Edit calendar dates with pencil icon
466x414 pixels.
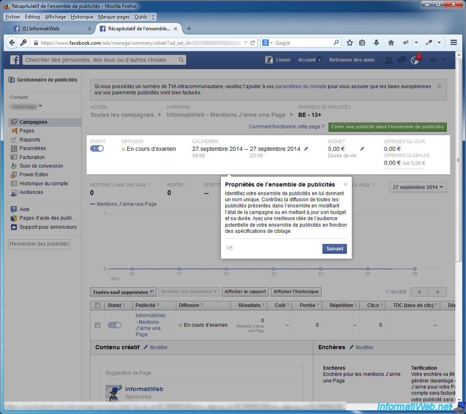click(306, 149)
